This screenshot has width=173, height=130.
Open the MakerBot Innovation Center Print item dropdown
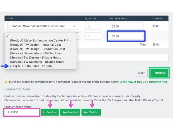tap(43, 26)
